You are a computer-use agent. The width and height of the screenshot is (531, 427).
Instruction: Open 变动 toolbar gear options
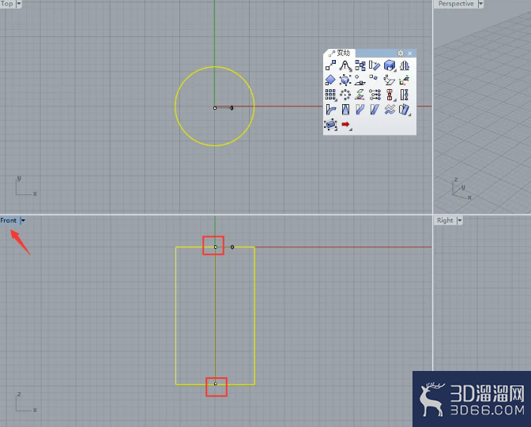pos(401,53)
